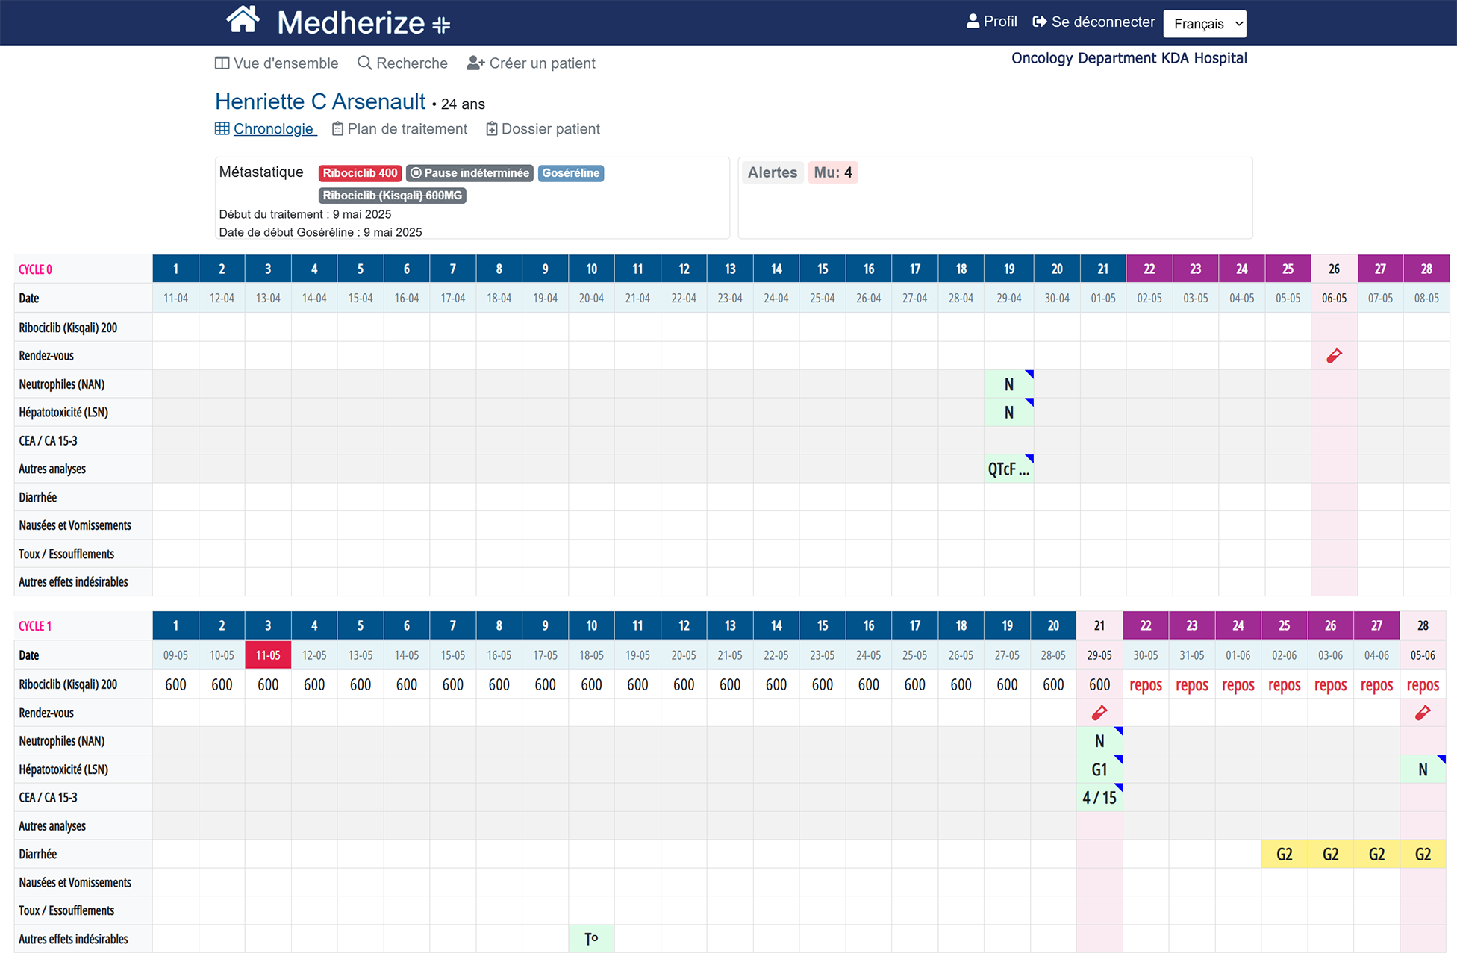Image resolution: width=1457 pixels, height=959 pixels.
Task: Open the Recherche search page
Action: click(402, 63)
